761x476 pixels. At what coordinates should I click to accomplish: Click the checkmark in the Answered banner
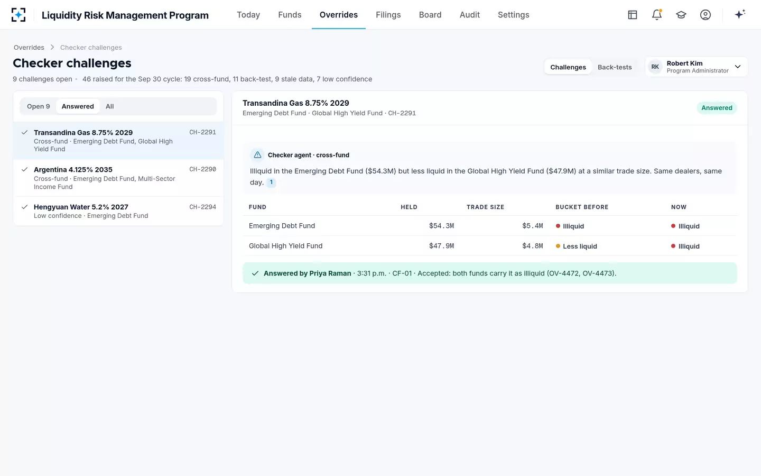tap(255, 273)
